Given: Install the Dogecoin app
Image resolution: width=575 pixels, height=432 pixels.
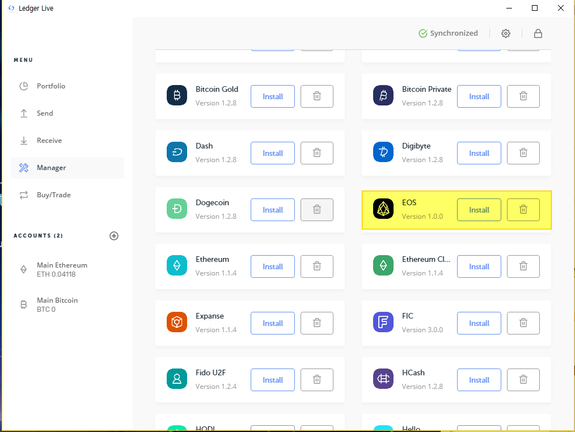Looking at the screenshot, I should (272, 210).
